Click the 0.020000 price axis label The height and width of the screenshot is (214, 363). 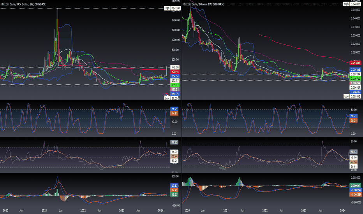point(355,53)
